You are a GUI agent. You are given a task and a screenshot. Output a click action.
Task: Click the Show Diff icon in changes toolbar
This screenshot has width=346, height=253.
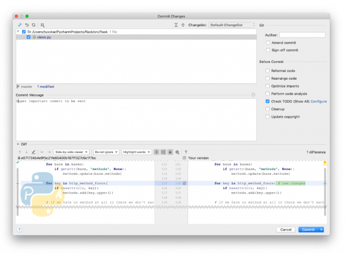[20, 25]
